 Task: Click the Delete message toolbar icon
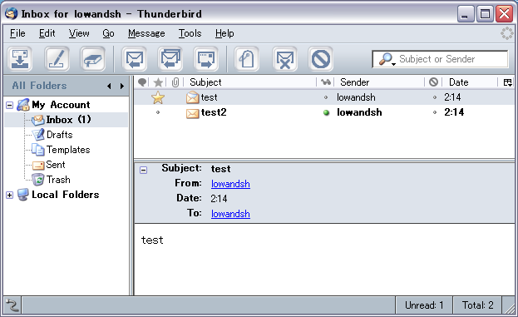(x=284, y=59)
